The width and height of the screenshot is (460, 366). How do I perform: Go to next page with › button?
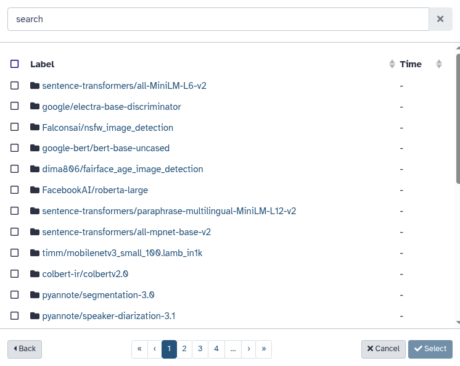[248, 349]
